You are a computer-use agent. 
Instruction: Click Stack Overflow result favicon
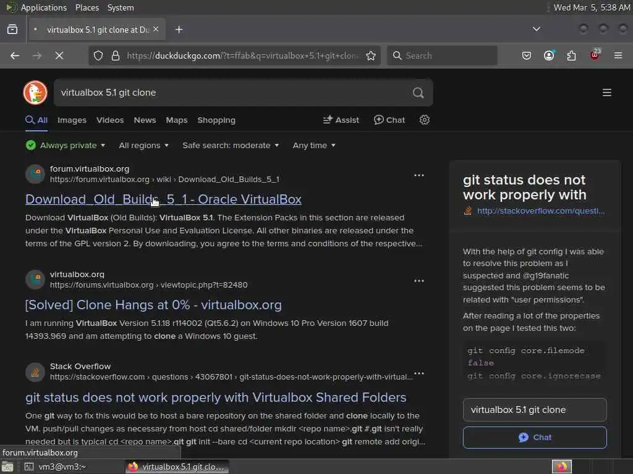tap(35, 372)
